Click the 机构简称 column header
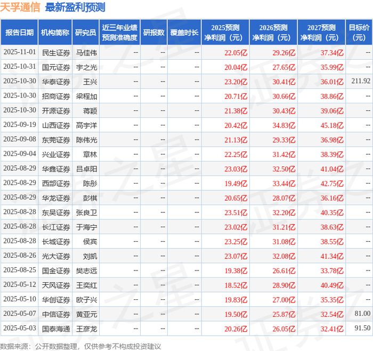Screen dimensions: 373x351 coord(55,33)
